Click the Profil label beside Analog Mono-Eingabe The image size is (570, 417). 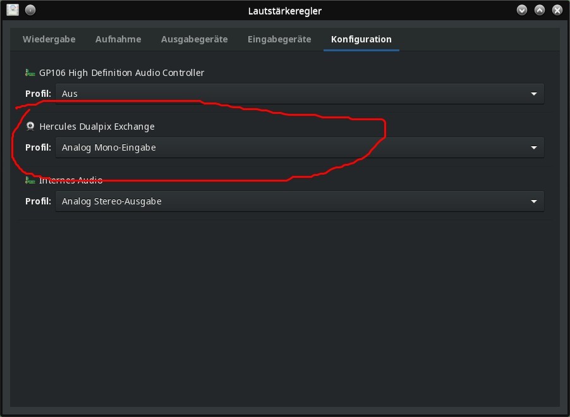(x=38, y=147)
